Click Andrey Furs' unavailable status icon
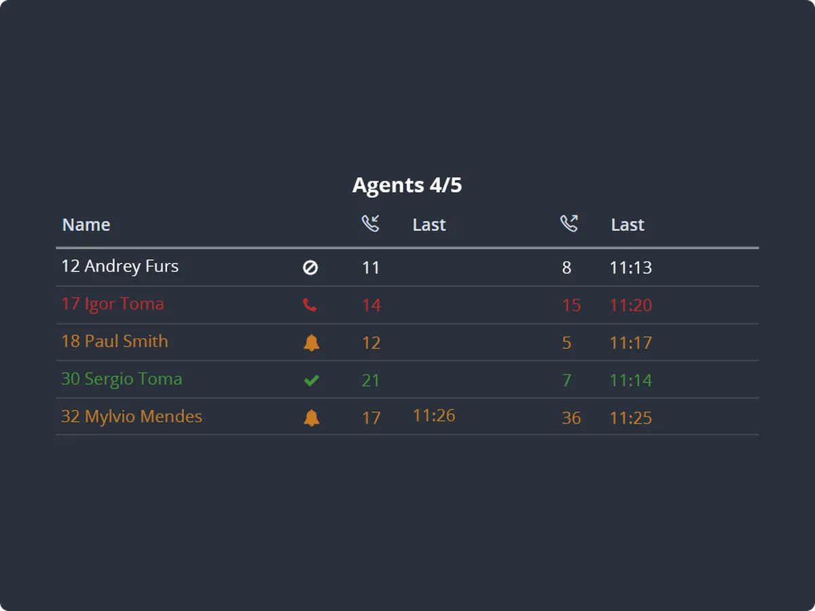 (x=310, y=268)
